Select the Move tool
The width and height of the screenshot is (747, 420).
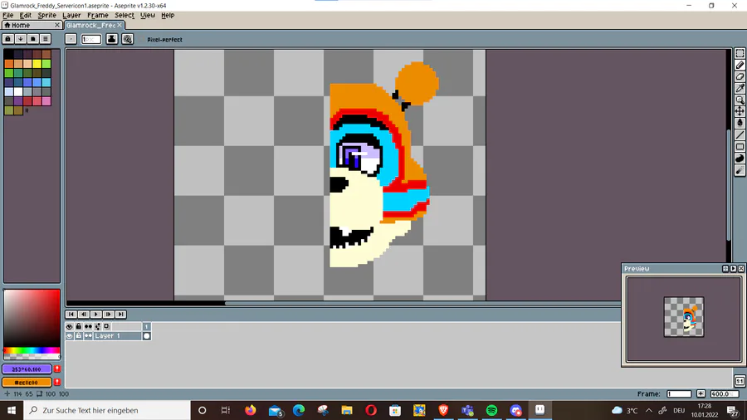pos(740,111)
